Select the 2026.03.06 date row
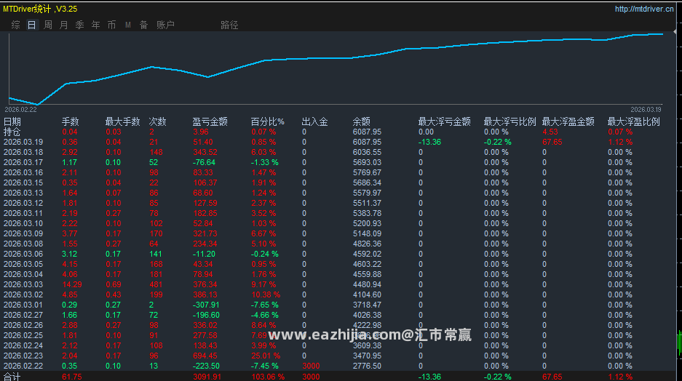The width and height of the screenshot is (682, 381). 23,254
